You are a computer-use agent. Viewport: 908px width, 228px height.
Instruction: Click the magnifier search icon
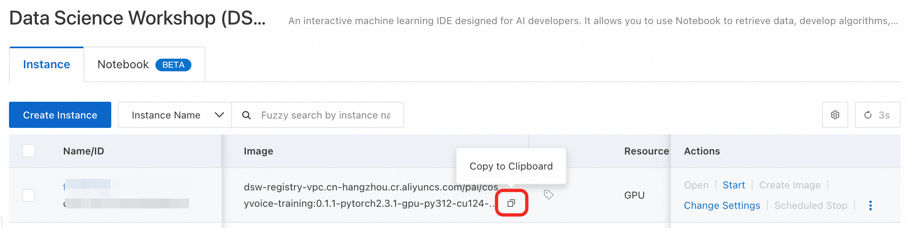tap(246, 115)
